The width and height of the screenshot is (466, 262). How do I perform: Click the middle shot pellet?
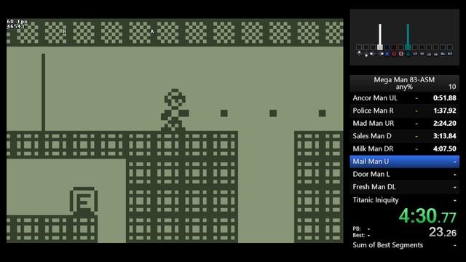273,114
